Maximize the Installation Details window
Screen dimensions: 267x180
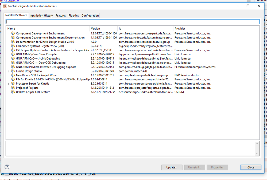point(248,6)
